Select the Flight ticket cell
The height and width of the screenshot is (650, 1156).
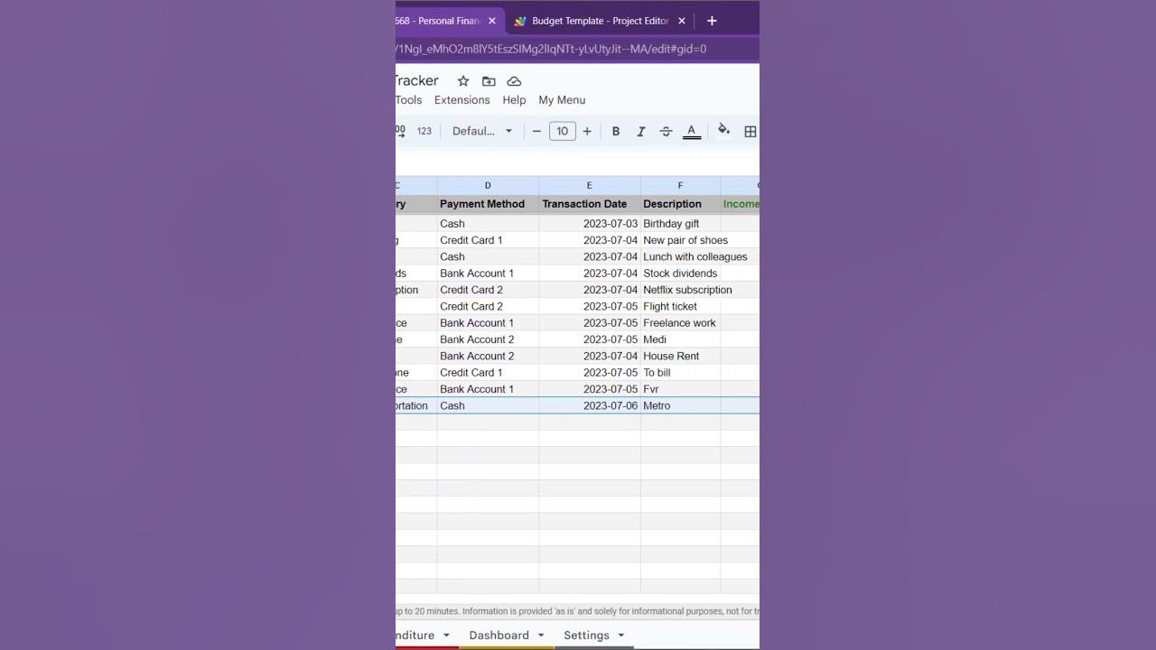tap(680, 306)
